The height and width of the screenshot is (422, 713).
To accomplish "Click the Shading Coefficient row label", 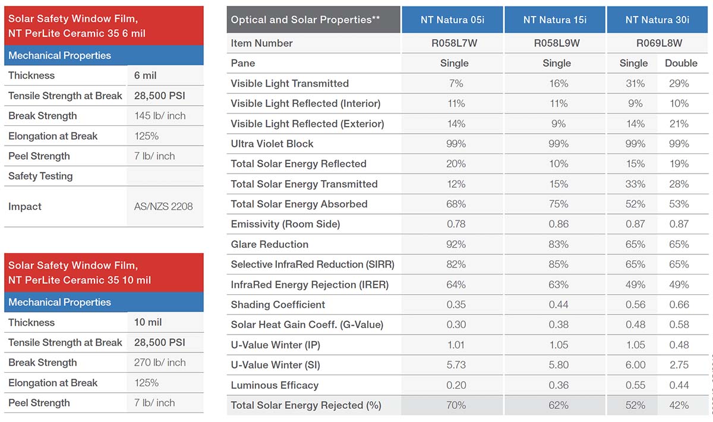I will point(278,304).
